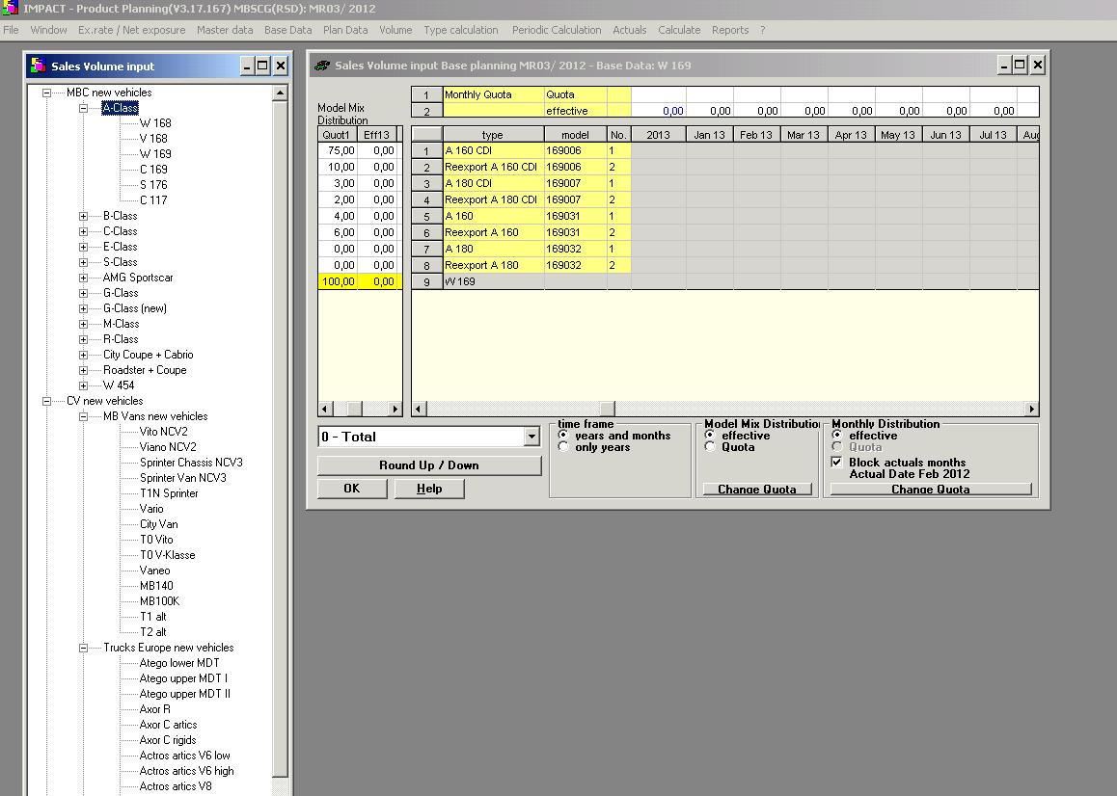Viewport: 1117px width, 796px height.
Task: Click the IMPACT application icon in title bar
Action: (x=10, y=8)
